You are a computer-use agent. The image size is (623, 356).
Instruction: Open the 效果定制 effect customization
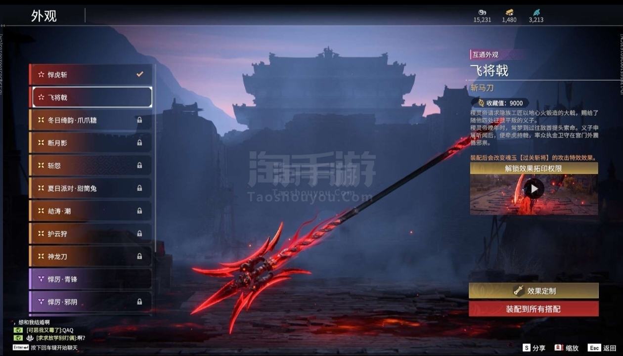534,291
